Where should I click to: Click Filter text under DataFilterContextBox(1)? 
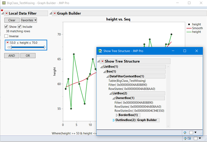128,85
